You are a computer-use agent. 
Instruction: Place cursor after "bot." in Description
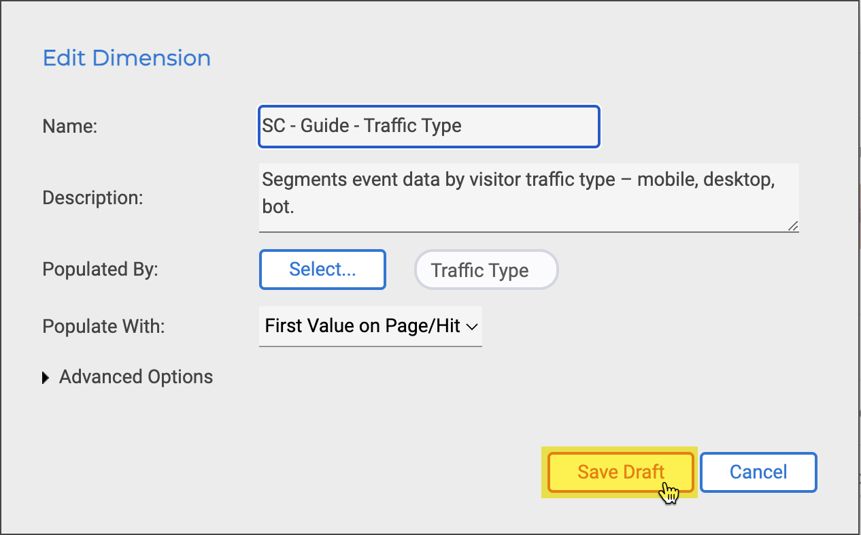[x=296, y=206]
